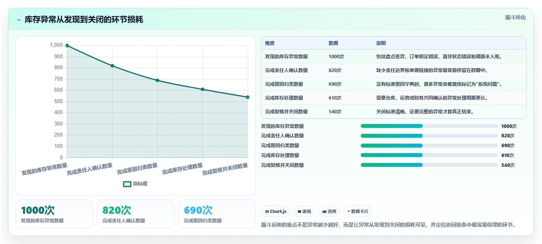Click the 数据 column header
542x244 pixels.
point(333,43)
